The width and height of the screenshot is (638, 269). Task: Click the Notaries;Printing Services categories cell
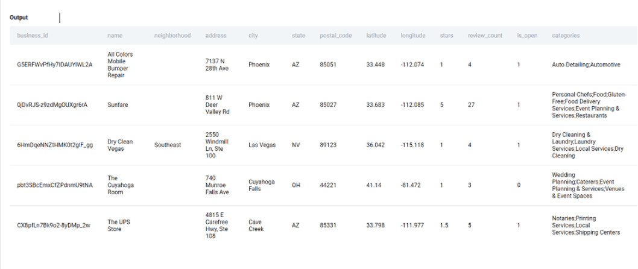click(586, 226)
